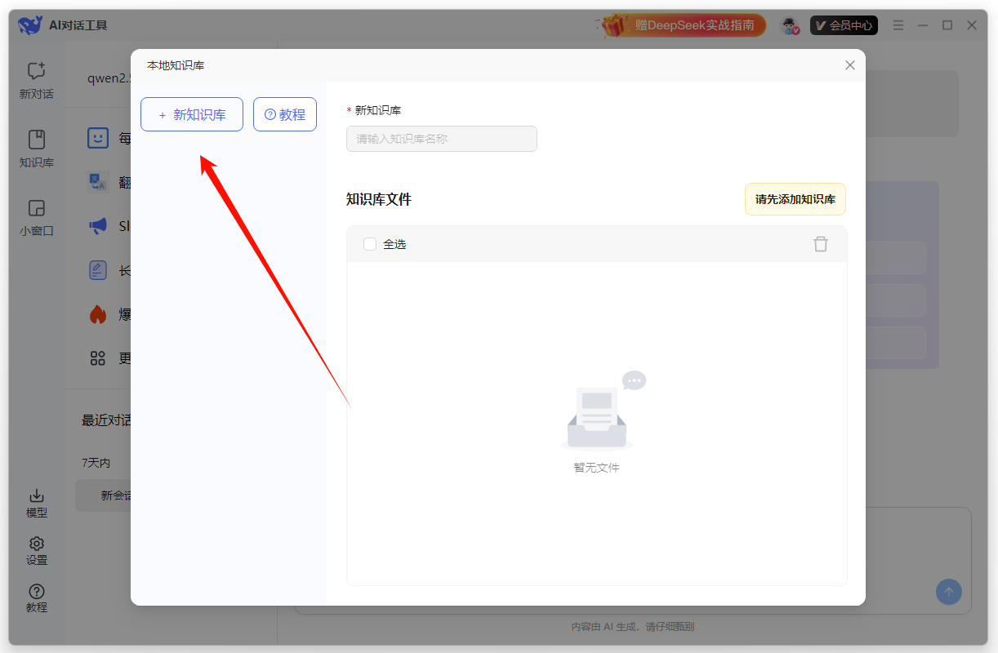This screenshot has width=998, height=653.
Task: Open the 模型 download icon
Action: pyautogui.click(x=36, y=496)
